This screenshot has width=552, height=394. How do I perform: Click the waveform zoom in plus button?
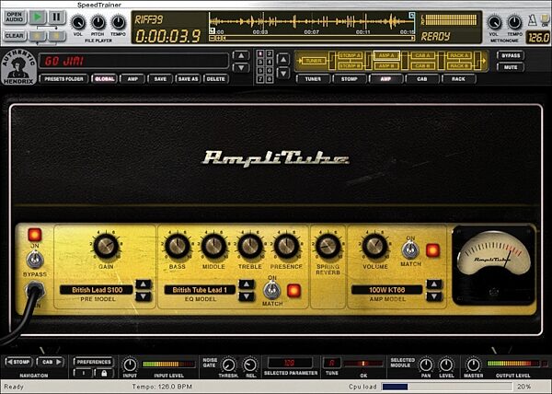click(219, 38)
